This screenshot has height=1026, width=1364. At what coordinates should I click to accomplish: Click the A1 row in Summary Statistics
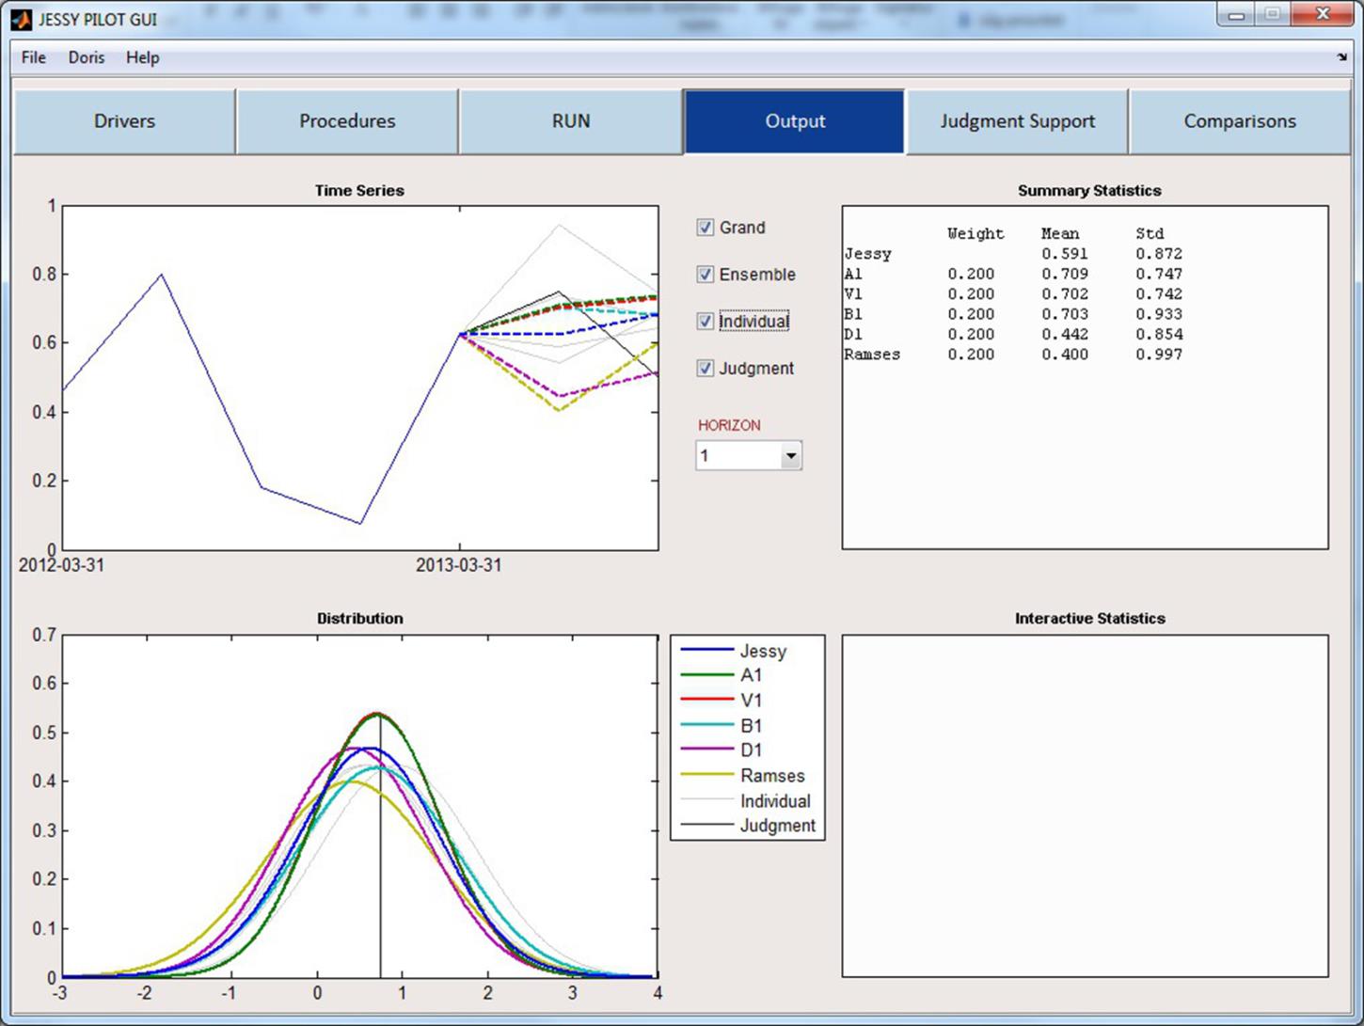(1013, 275)
